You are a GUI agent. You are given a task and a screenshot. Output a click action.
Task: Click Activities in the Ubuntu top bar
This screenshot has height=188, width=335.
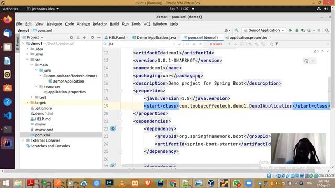[x=10, y=9]
